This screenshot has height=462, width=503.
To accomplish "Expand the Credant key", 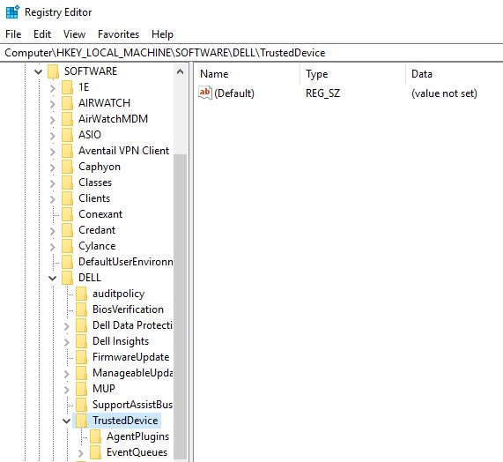I will 52,231.
